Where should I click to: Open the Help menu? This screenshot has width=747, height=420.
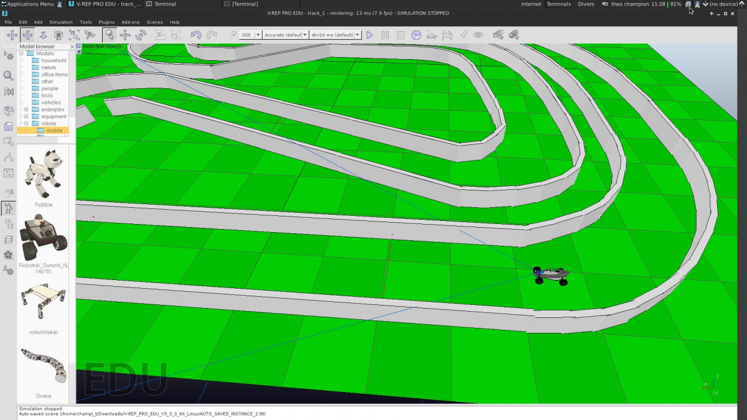coord(175,22)
